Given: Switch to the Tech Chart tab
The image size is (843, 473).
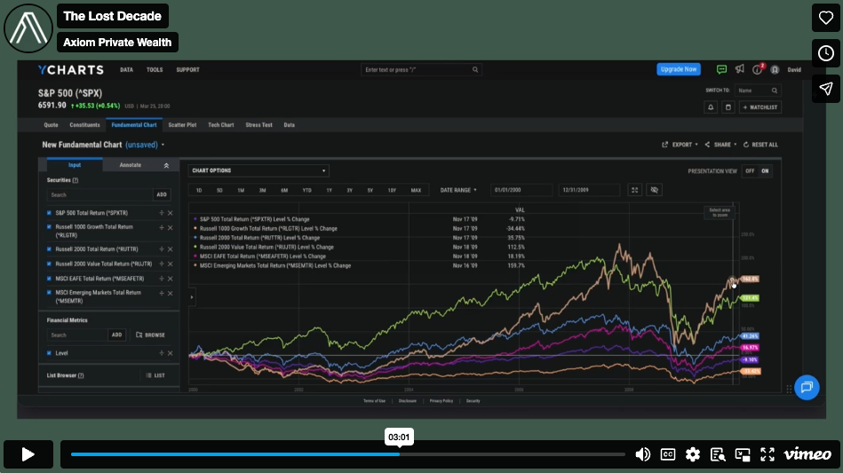Looking at the screenshot, I should click(221, 124).
